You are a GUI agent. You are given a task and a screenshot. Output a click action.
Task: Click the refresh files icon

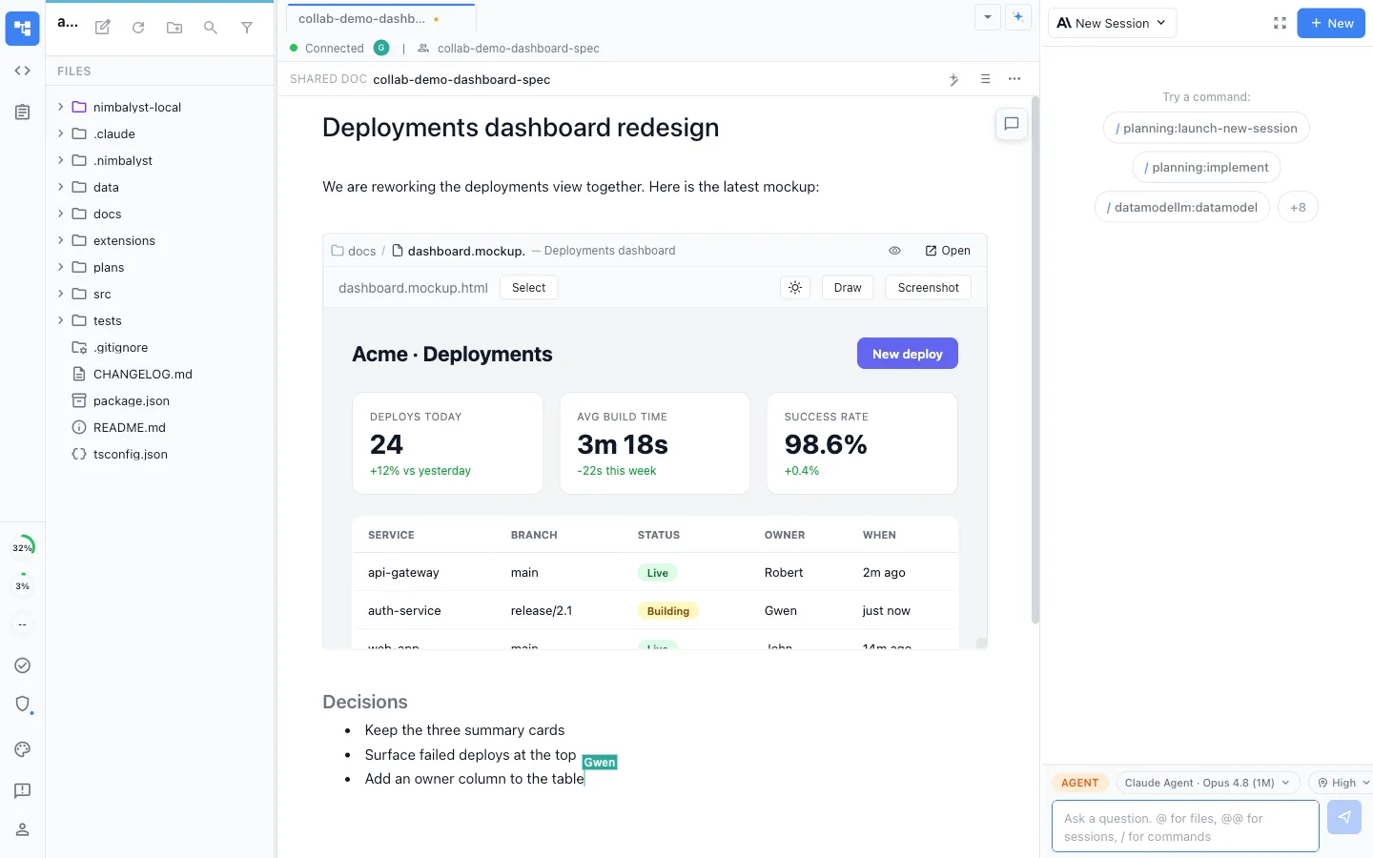(138, 28)
